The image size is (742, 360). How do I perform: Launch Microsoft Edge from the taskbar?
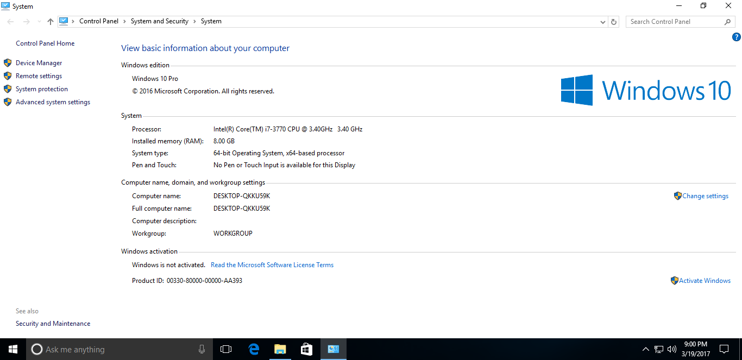point(253,349)
